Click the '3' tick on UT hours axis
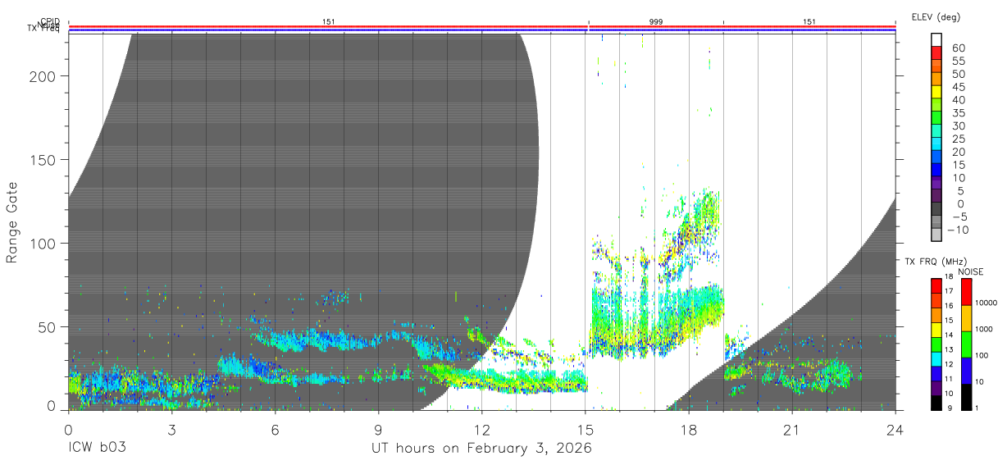Image resolution: width=1007 pixels, height=465 pixels. 171,430
